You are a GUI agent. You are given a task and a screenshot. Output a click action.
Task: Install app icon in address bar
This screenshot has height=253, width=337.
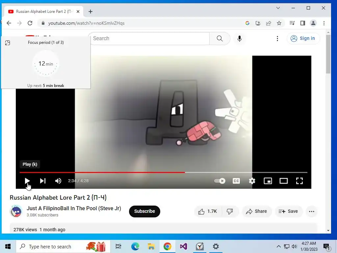(258, 23)
